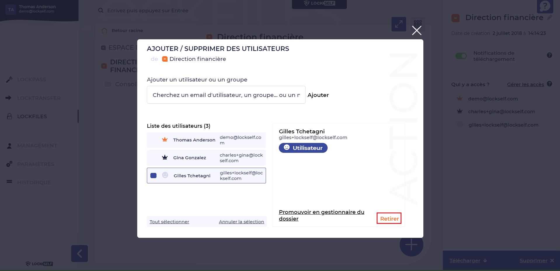Click the search magnifier icon
This screenshot has height=271, width=560.
pos(101,10)
